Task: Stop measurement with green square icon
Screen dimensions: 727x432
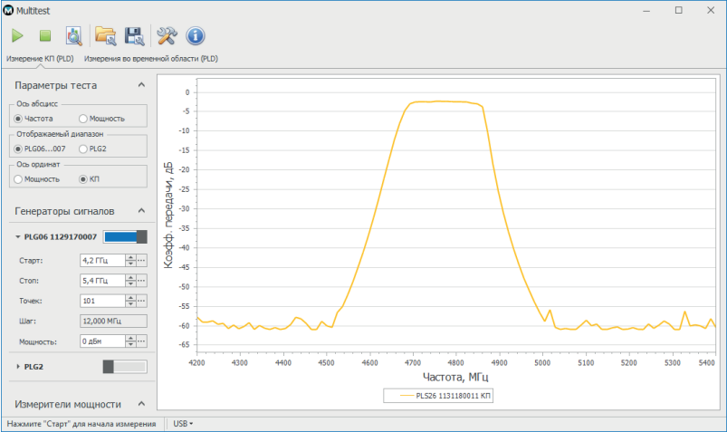Action: 45,35
